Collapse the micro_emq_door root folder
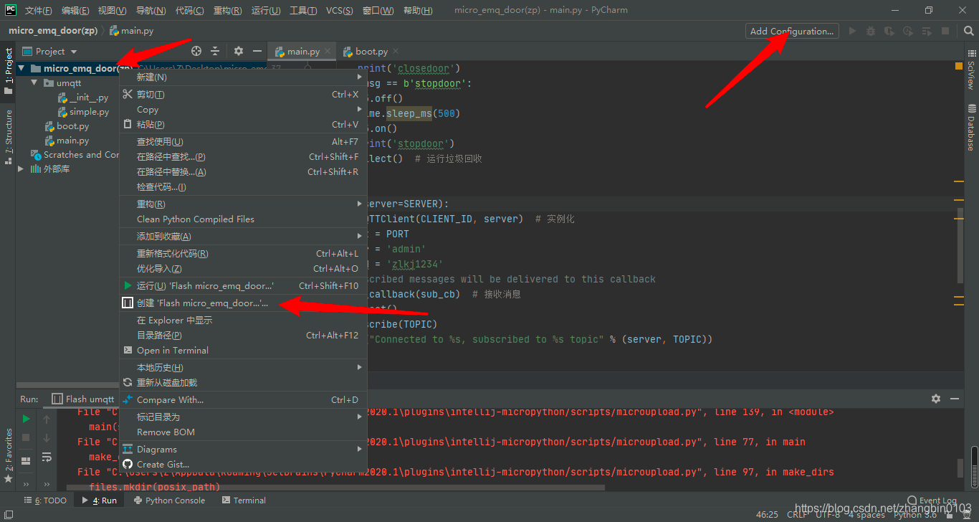Screen dimensions: 979x522 pos(22,69)
